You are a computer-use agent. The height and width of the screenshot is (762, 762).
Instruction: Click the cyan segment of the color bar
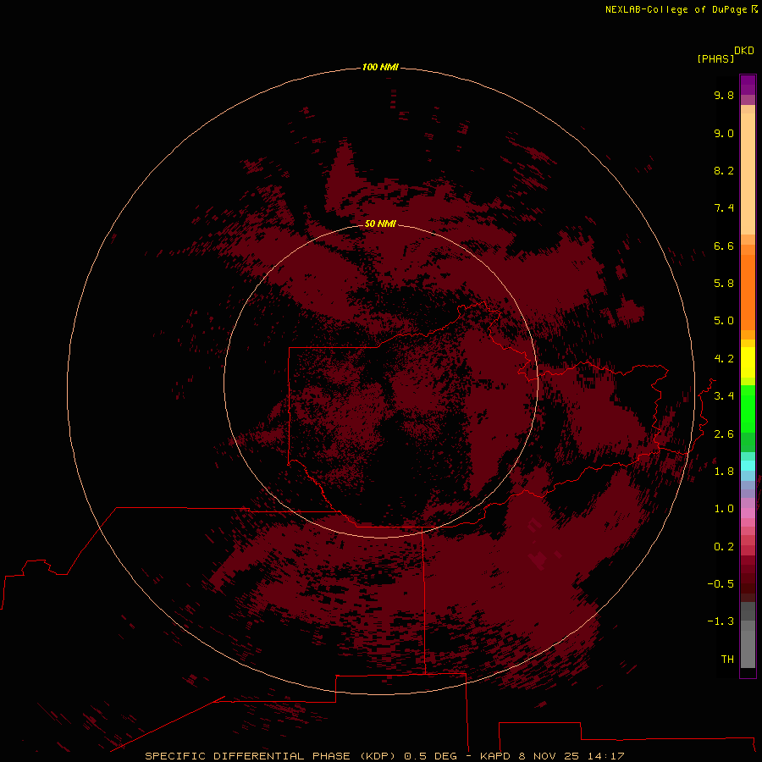tap(748, 466)
